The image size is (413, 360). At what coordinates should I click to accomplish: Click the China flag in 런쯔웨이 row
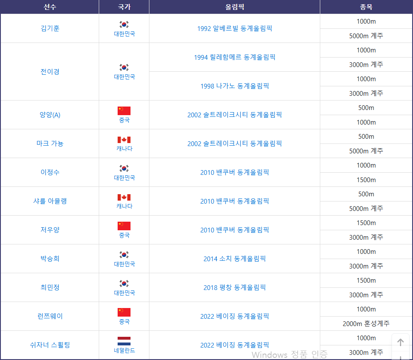pos(124,312)
